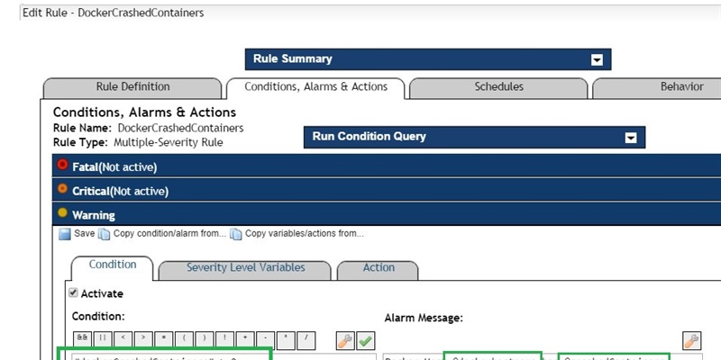This screenshot has height=360, width=721.
Task: Insert the greater-than operator
Action: tap(143, 339)
